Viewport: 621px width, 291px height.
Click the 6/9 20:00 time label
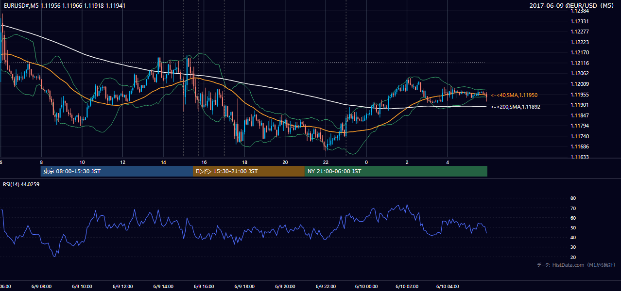pos(285,287)
